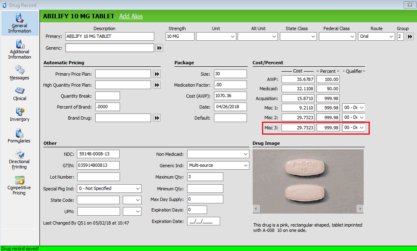The image size is (417, 251).
Task: Click the Percent of Brand field
Action: (107, 107)
